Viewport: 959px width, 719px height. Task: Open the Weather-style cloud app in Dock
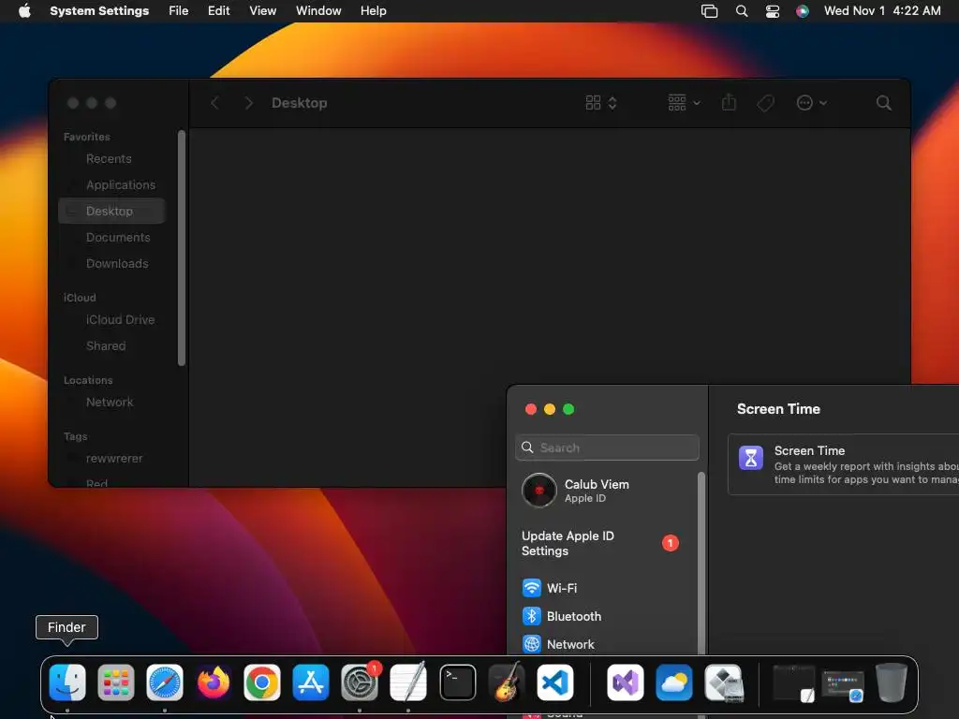tap(674, 682)
